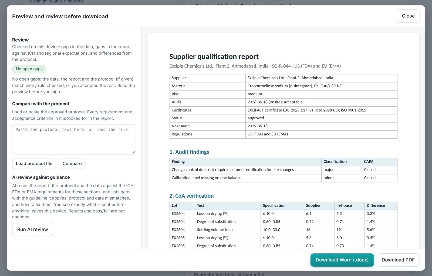Click the 5.6% difference value
This screenshot has height=276, width=432.
pos(381,230)
